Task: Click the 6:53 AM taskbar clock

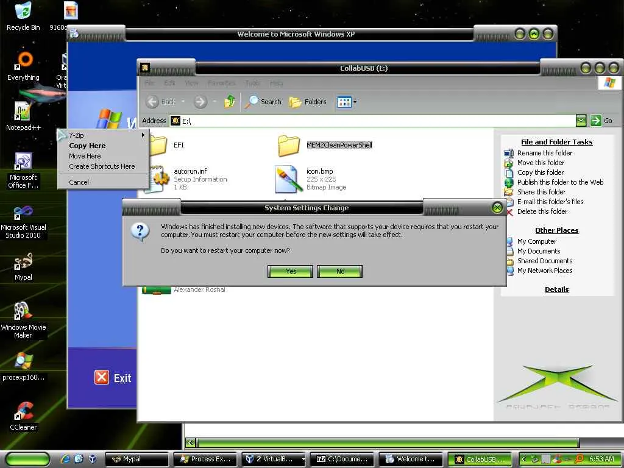Action: (601, 459)
